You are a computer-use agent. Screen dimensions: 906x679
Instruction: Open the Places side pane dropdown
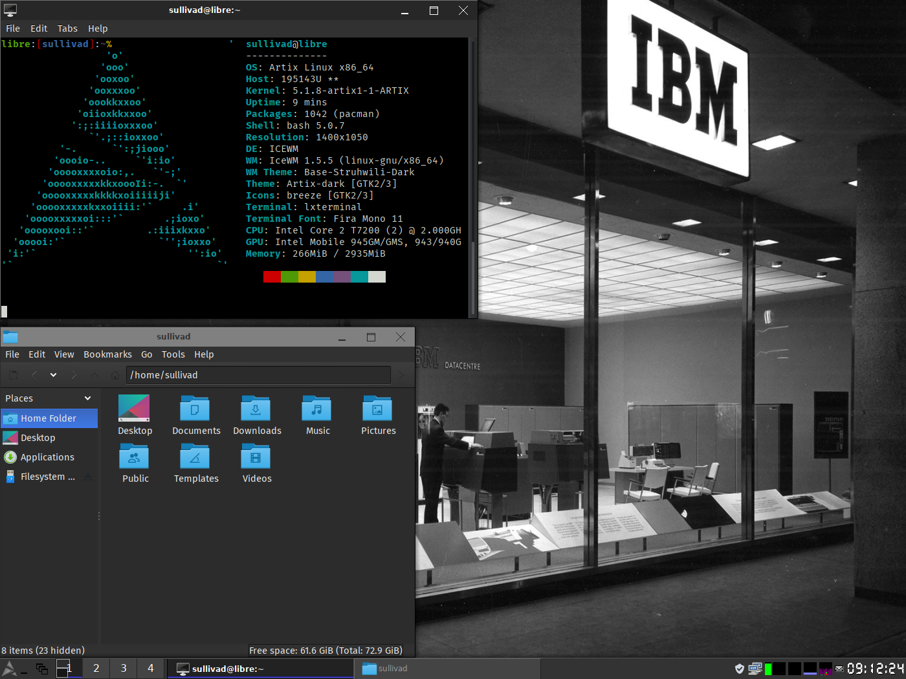(x=88, y=398)
